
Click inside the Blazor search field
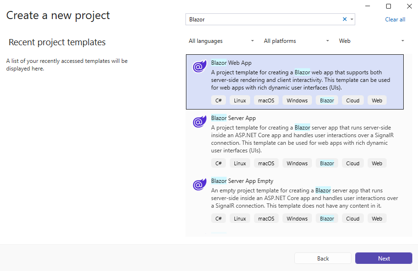click(x=264, y=20)
